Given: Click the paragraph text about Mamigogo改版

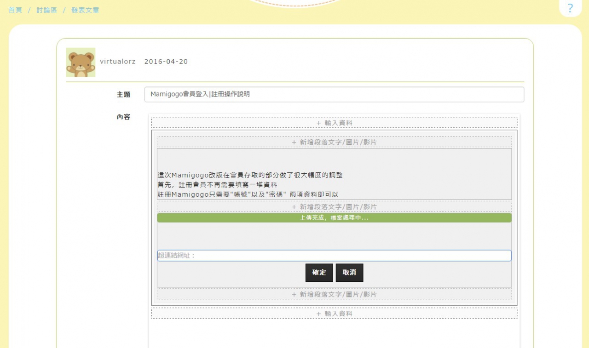Looking at the screenshot, I should tap(250, 175).
